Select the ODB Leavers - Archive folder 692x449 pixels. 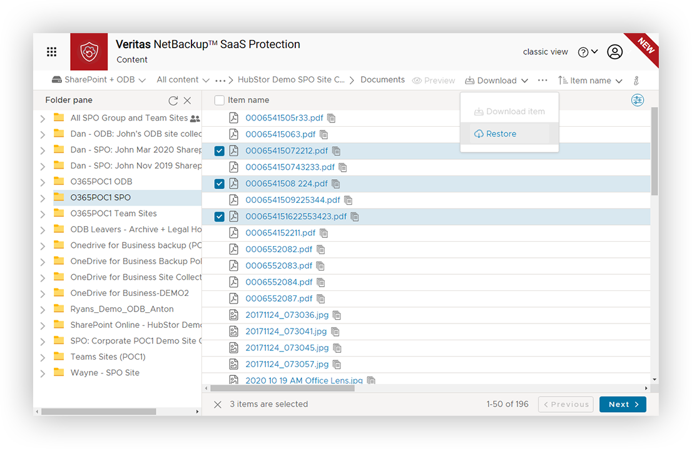tap(136, 230)
